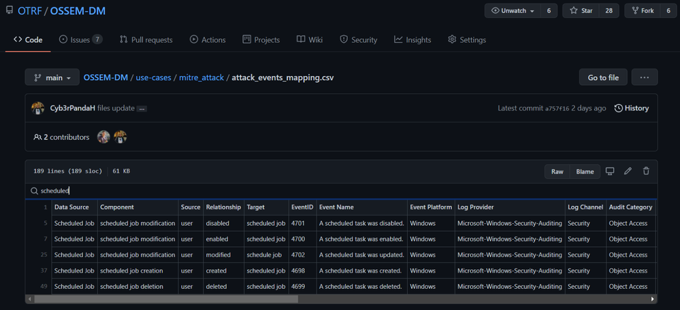Click 'A scheduled task was created.' cell
Screen dimensions: 680x310
[x=360, y=271]
